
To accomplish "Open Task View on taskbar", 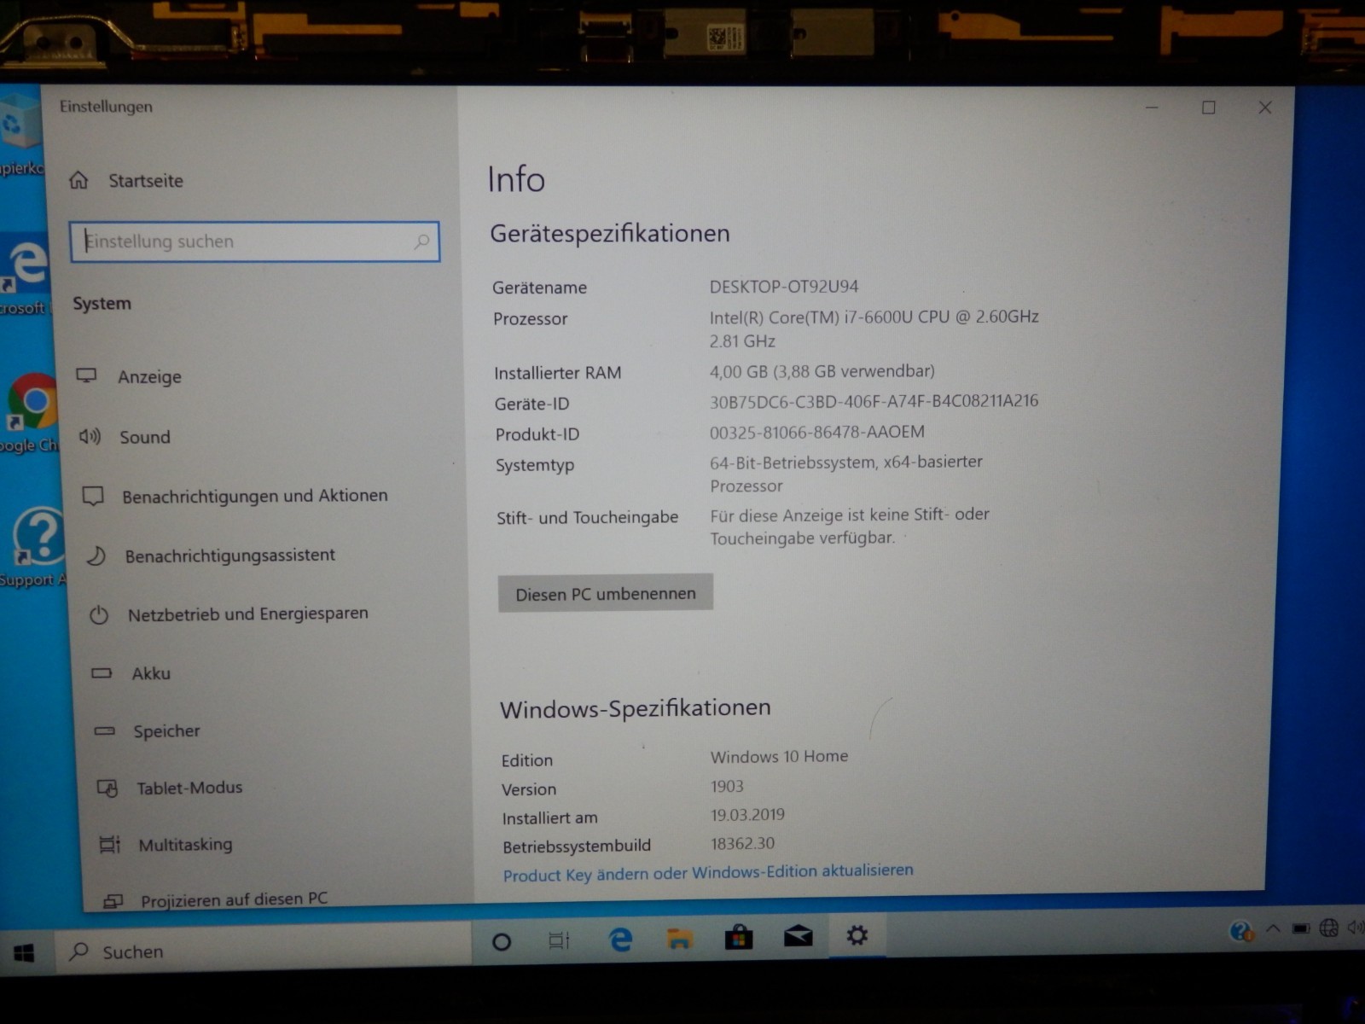I will 559,941.
